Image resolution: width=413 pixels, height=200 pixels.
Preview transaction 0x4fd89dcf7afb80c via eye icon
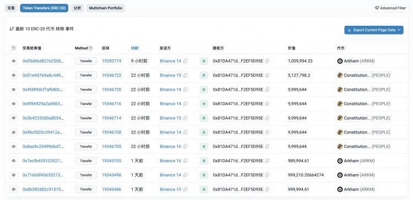click(x=14, y=90)
